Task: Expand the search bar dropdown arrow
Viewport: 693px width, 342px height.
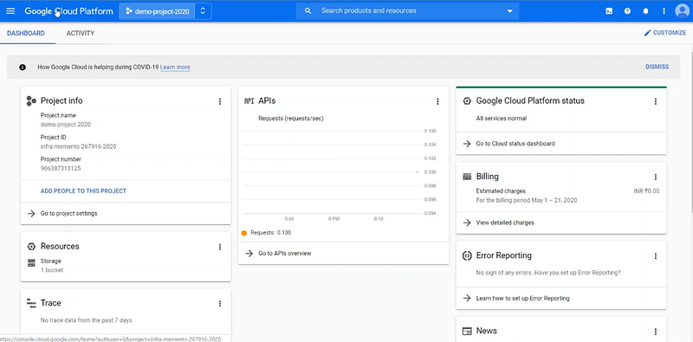Action: click(x=509, y=11)
